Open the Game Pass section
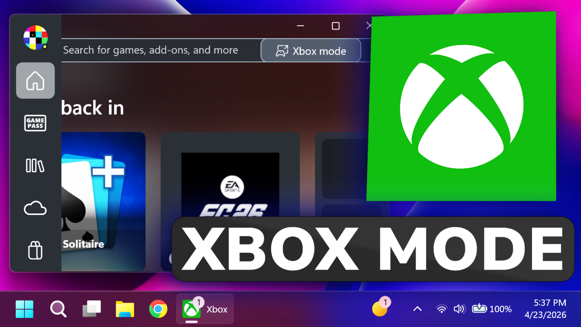The width and height of the screenshot is (581, 327). pyautogui.click(x=35, y=123)
